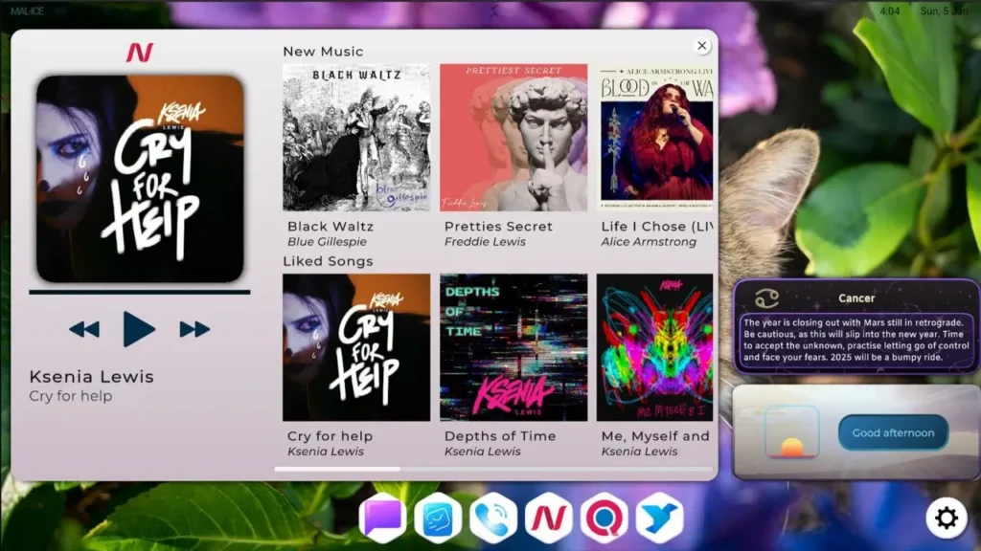Launch the red N music dock app
Viewport: 981px width, 551px height.
point(548,518)
